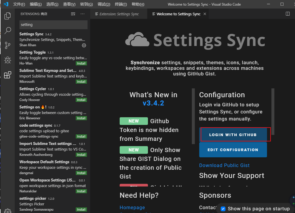Click the Need Help? heading

pyautogui.click(x=139, y=195)
